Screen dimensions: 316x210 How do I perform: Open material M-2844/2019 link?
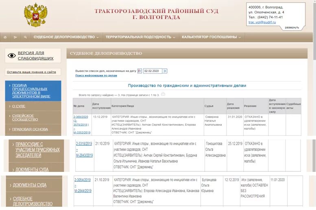83,191
